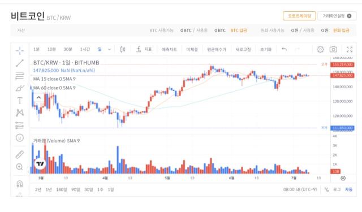The height and width of the screenshot is (212, 362).
Task: Enter fullscreen chart mode
Action: [350, 49]
